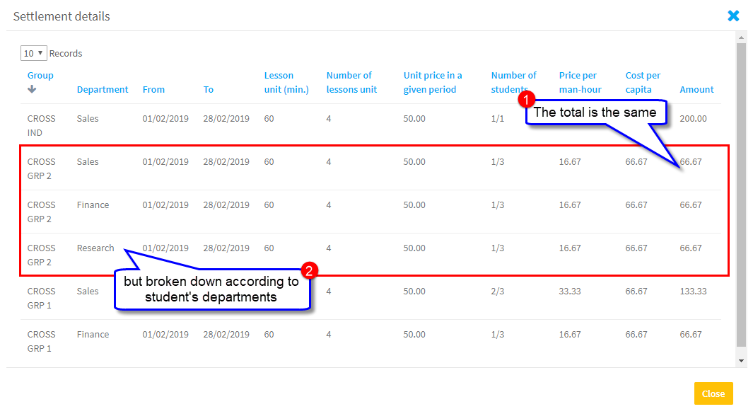Sort by Unit price in a given period
The width and height of the screenshot is (753, 409).
pyautogui.click(x=433, y=83)
